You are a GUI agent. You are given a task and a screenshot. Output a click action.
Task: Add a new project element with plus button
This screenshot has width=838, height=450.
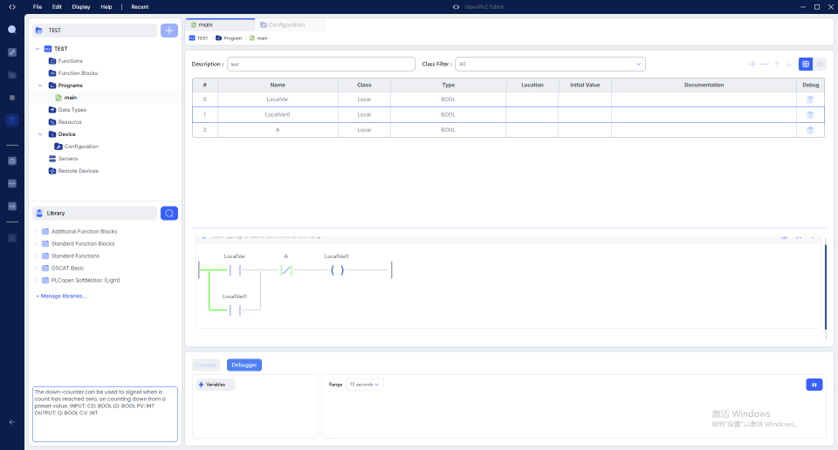168,31
